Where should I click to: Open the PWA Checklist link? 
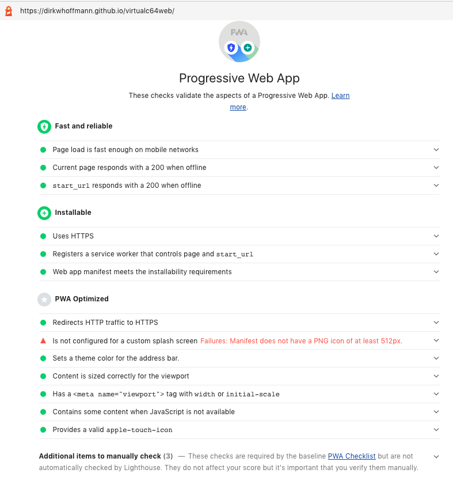click(x=352, y=456)
